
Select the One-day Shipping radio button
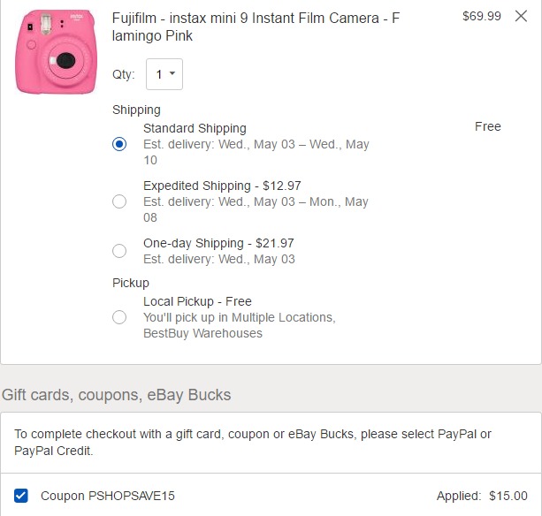[x=119, y=251]
